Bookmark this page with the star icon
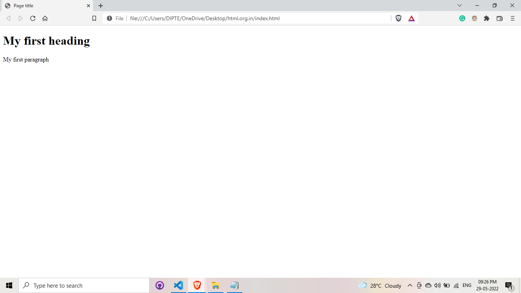The height and width of the screenshot is (293, 521). click(x=94, y=18)
